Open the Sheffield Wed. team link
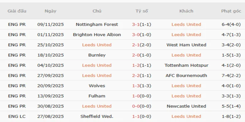This screenshot has height=122, width=245. tap(97, 117)
